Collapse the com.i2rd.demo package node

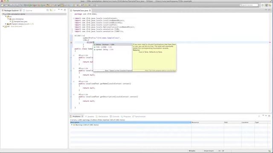(x=8, y=19)
